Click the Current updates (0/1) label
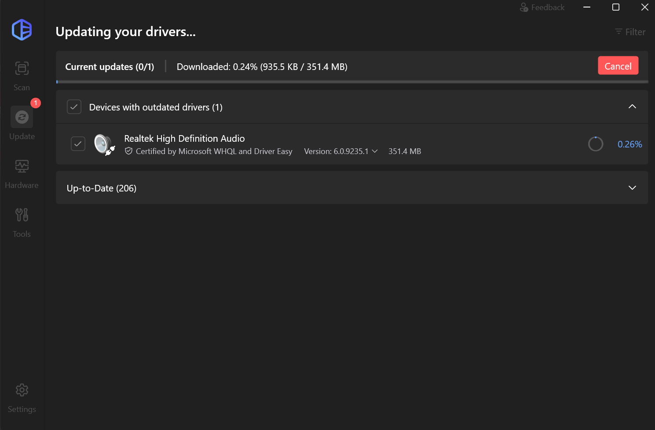This screenshot has width=655, height=430. point(110,67)
